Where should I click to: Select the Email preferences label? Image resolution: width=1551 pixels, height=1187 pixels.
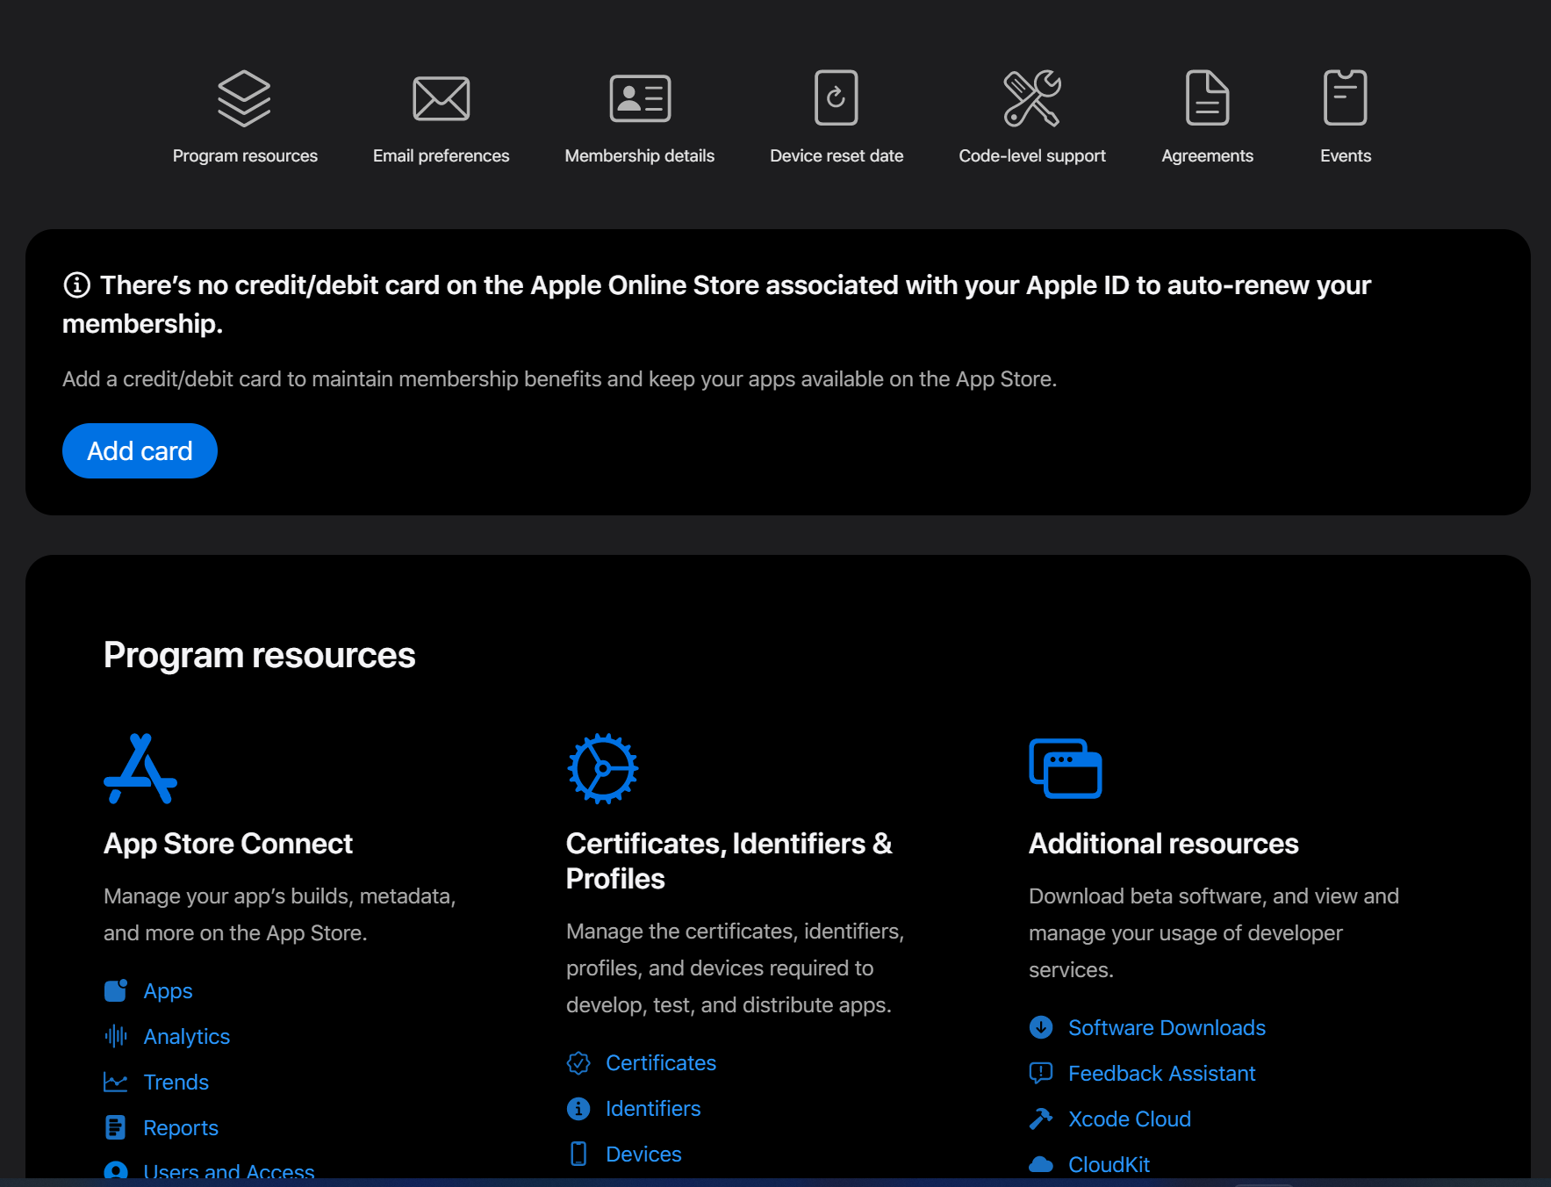[441, 155]
